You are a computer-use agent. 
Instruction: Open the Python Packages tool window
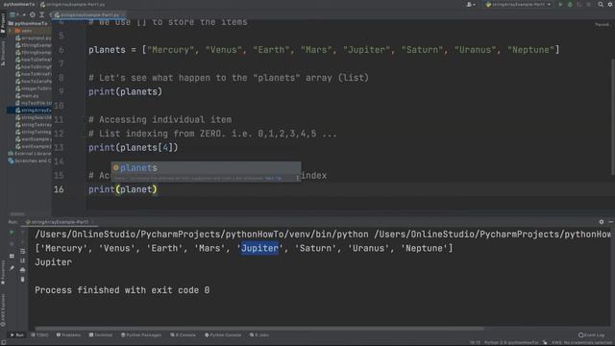(141, 335)
